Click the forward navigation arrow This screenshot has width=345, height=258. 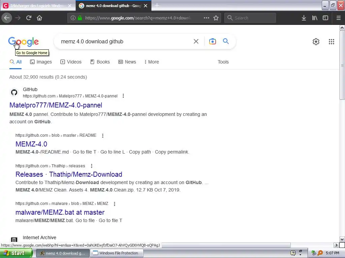click(x=18, y=18)
